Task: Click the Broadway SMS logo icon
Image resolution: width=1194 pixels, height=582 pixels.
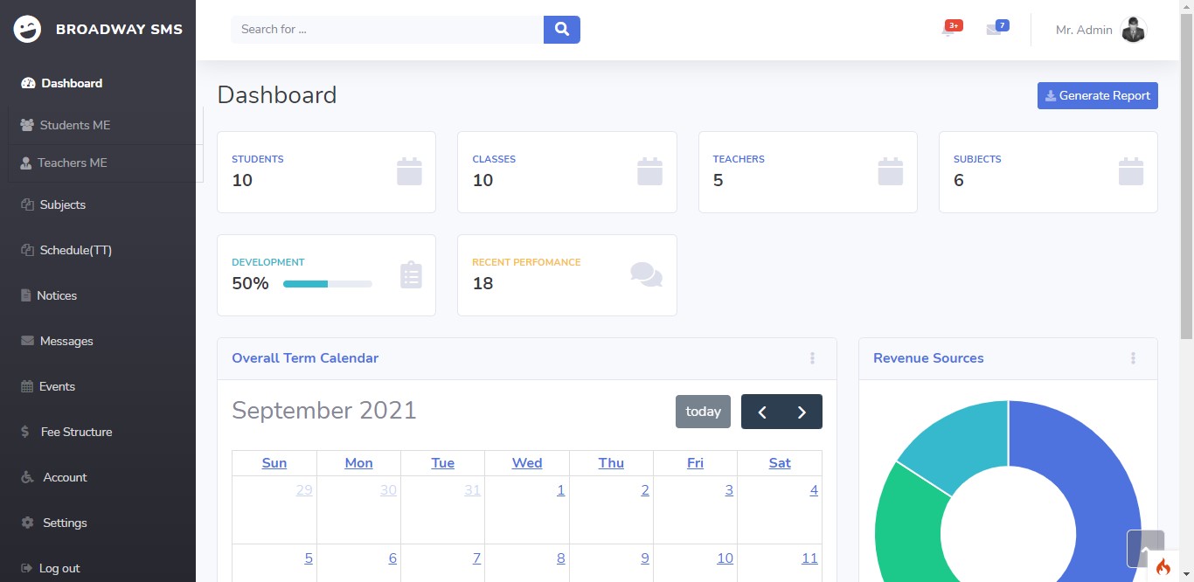Action: (27, 28)
